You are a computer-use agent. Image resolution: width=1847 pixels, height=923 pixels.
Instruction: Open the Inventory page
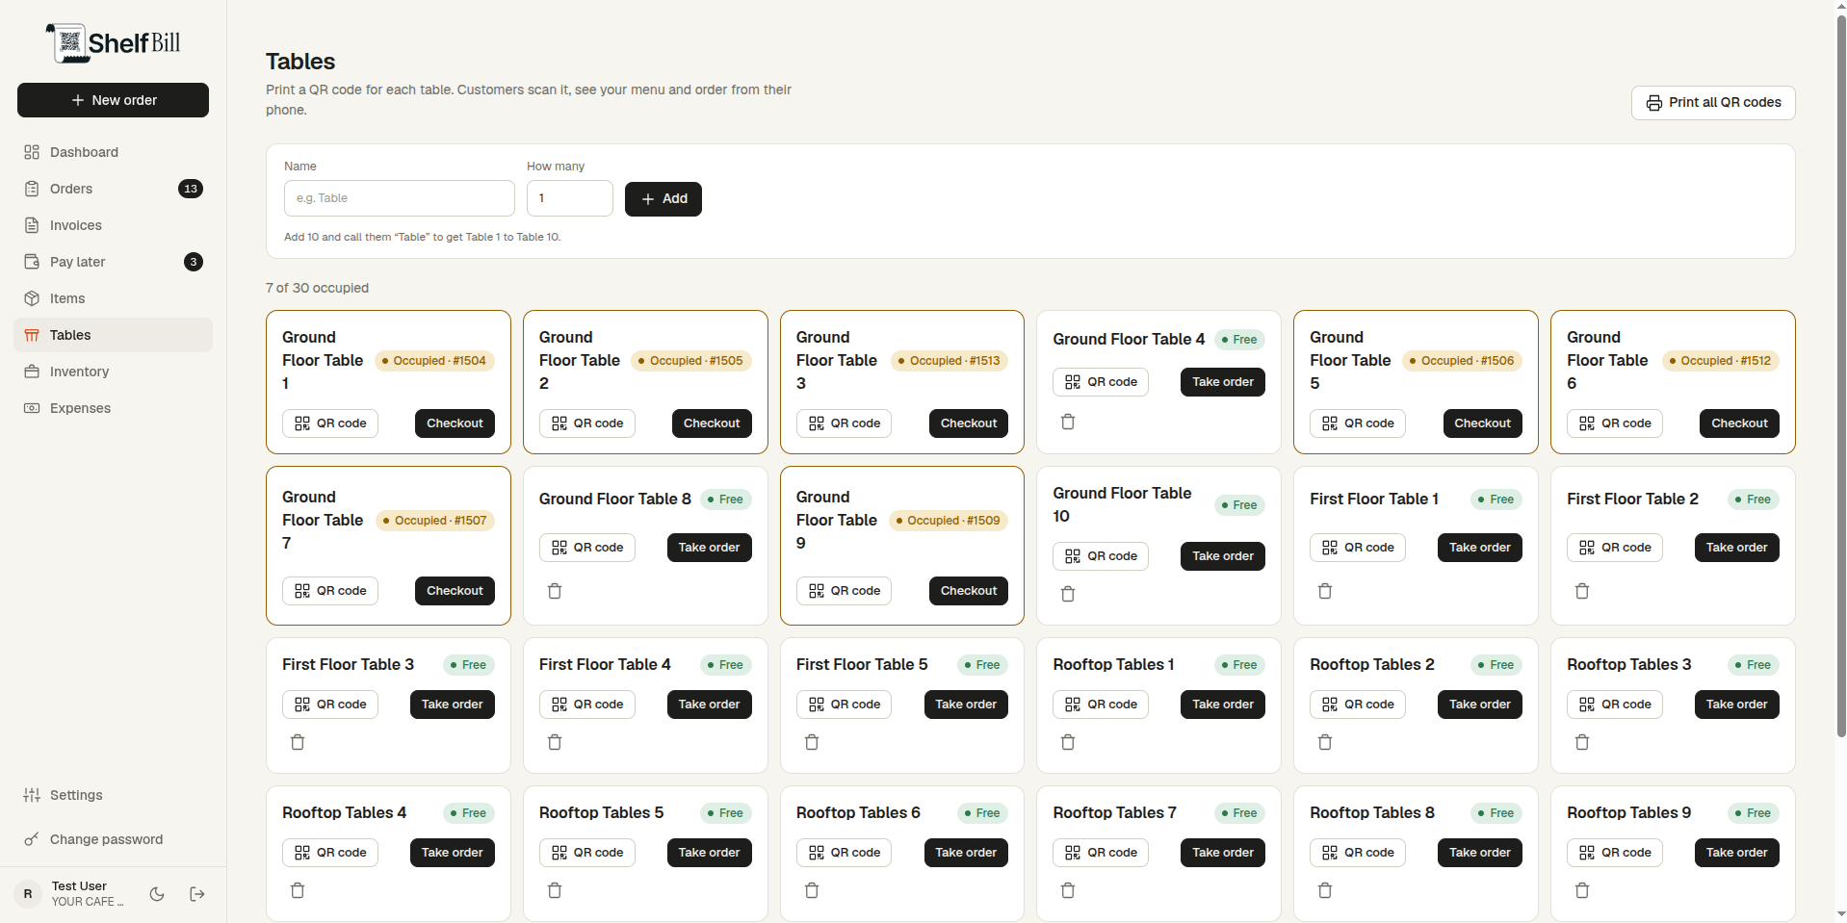[x=114, y=372]
